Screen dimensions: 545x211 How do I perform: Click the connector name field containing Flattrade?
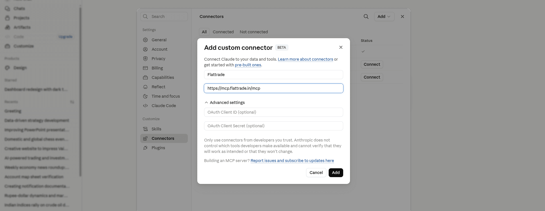pyautogui.click(x=274, y=75)
